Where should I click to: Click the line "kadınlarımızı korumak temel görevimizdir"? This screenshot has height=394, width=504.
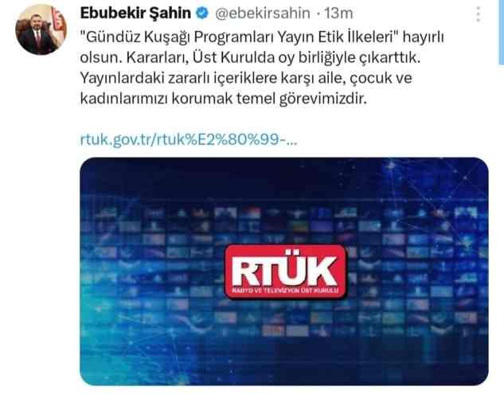coord(224,99)
